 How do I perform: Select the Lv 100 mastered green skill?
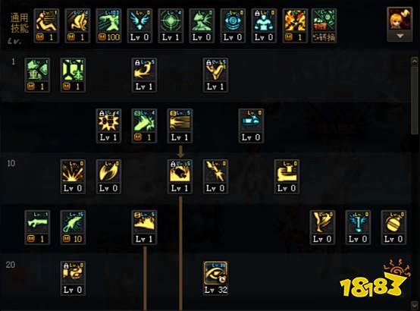coord(108,26)
